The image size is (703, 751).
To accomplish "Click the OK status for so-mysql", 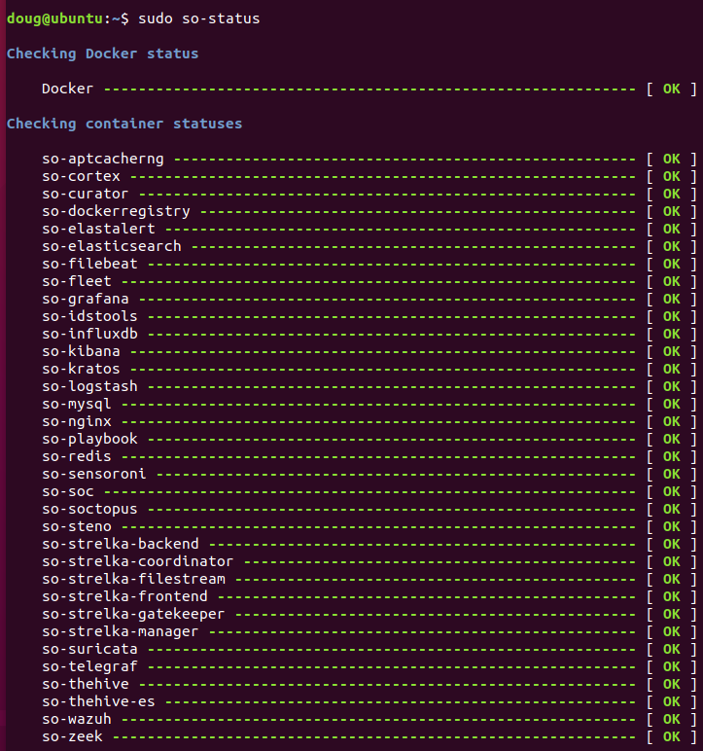I will (x=671, y=405).
